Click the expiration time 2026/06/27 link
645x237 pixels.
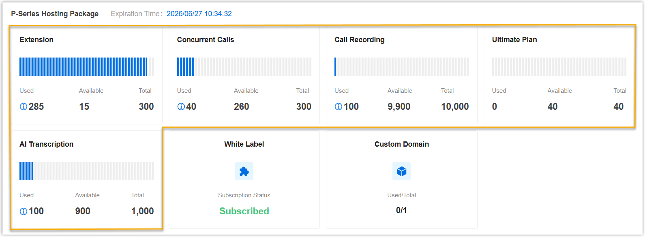[199, 14]
